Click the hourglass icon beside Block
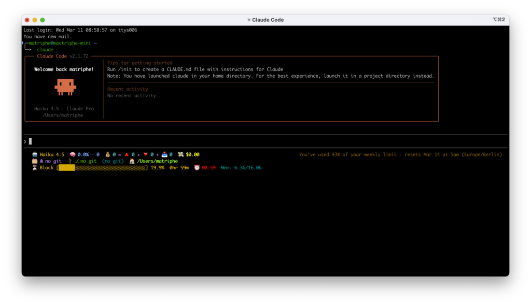531x305 pixels. tap(35, 168)
